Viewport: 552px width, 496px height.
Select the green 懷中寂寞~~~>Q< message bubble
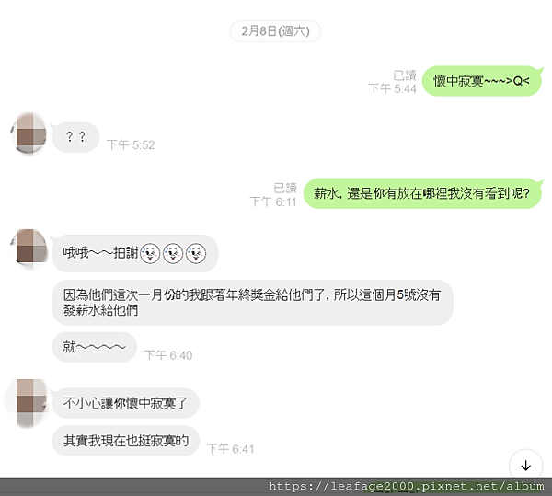click(x=481, y=81)
